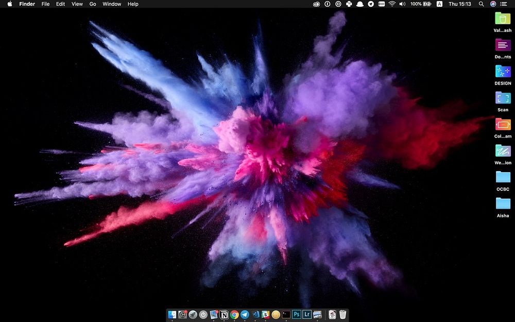
Task: Activate Siri from the menu bar
Action: click(493, 4)
